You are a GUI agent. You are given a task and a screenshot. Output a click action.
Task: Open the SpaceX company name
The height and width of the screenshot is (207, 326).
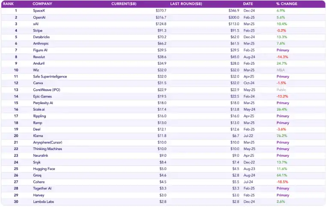pyautogui.click(x=39, y=10)
